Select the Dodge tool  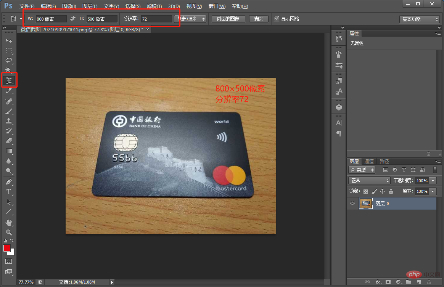pos(9,171)
